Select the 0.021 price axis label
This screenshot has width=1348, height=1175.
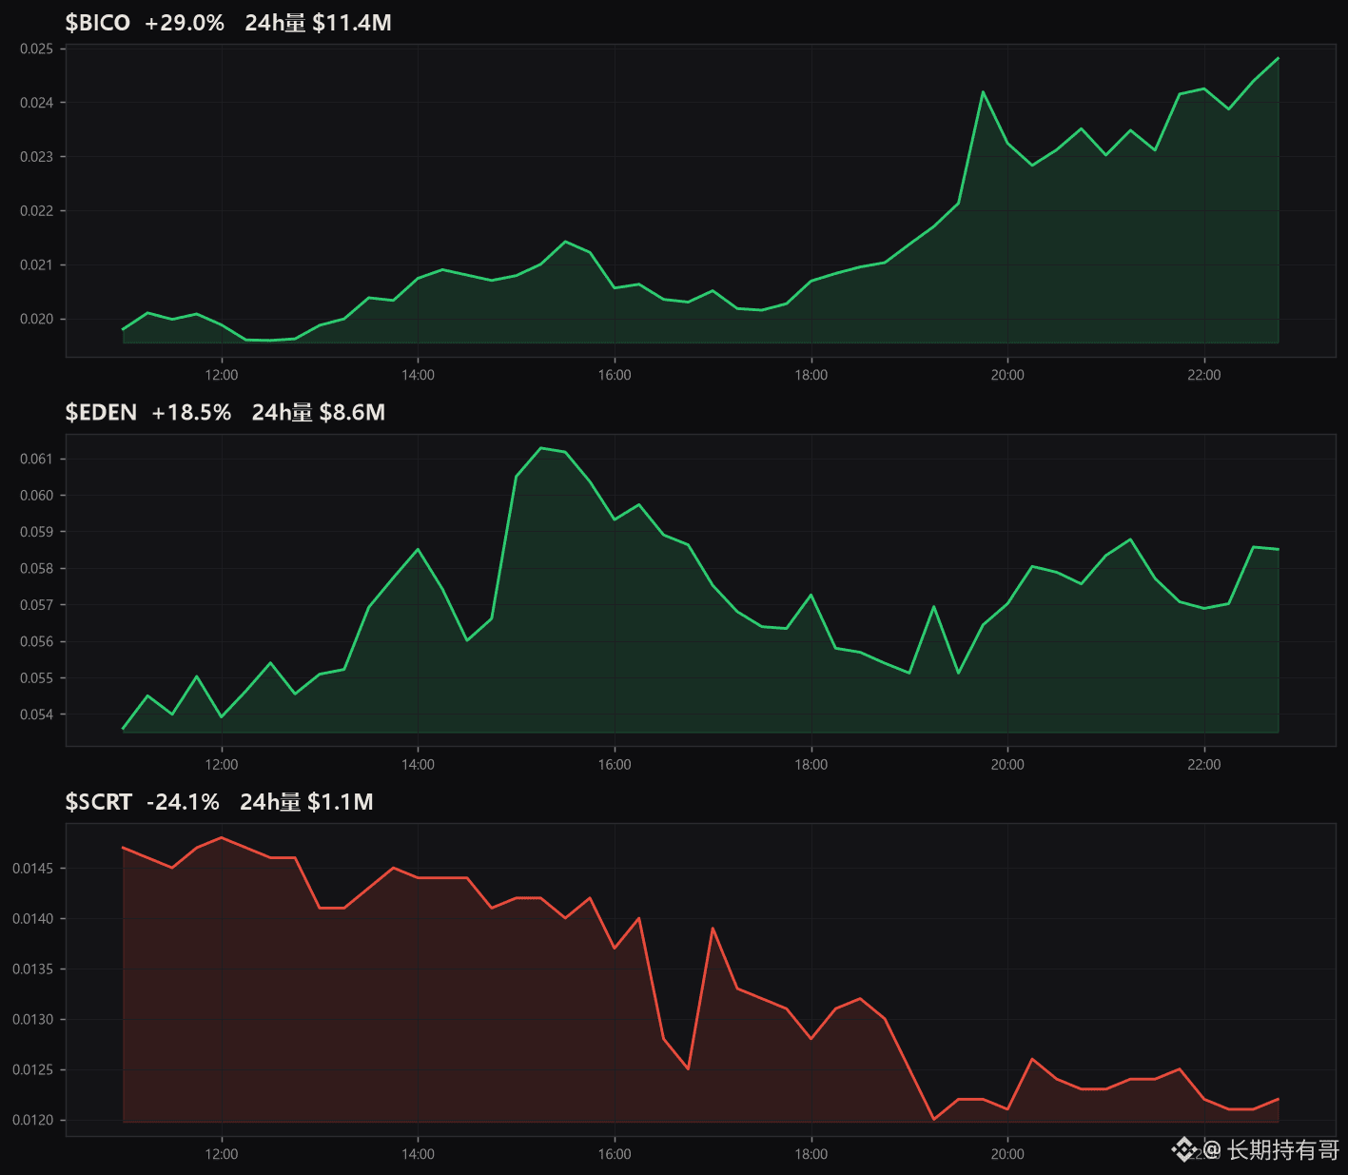(37, 264)
